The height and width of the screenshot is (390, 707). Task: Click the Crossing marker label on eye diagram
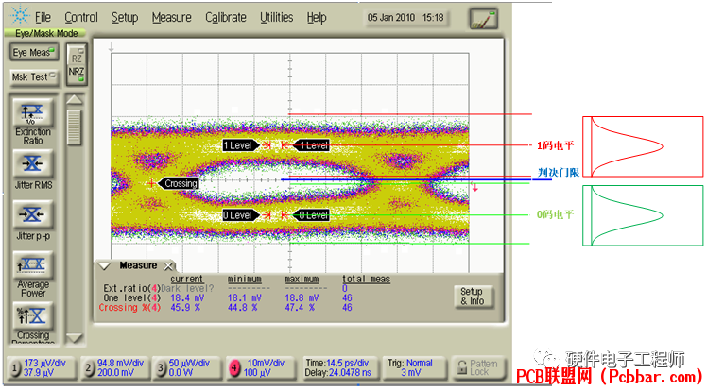(x=180, y=183)
